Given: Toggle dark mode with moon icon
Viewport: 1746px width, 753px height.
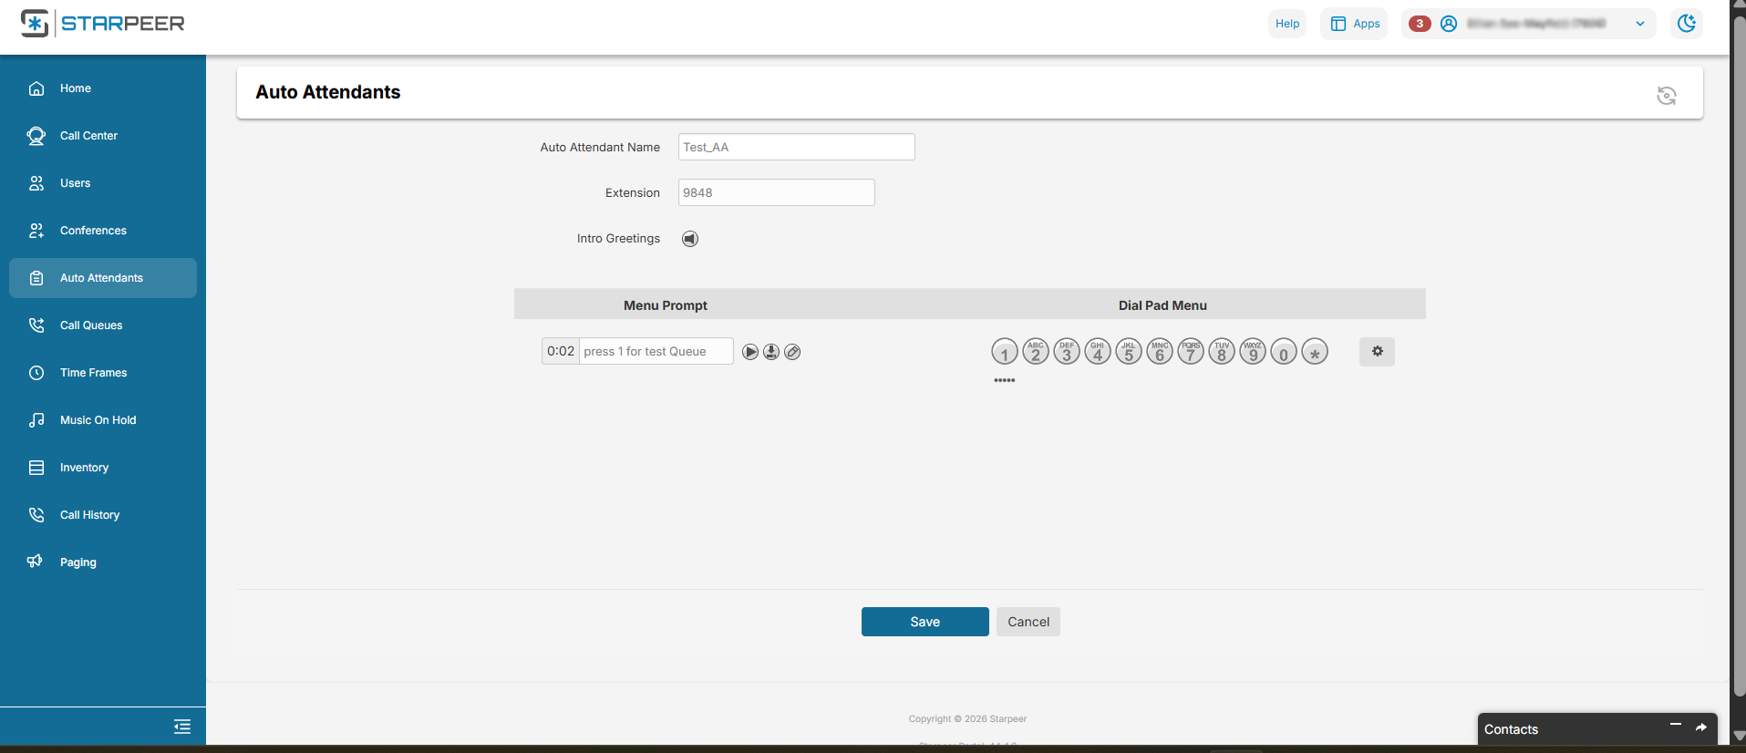Looking at the screenshot, I should click(x=1687, y=24).
